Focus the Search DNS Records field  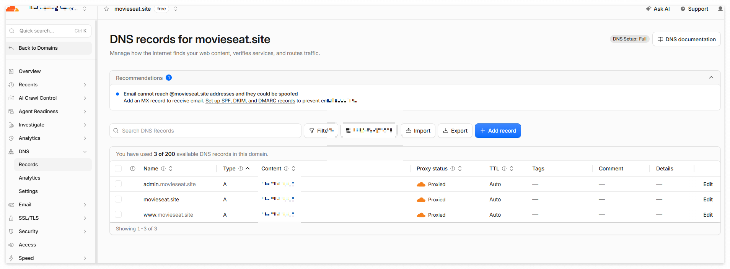coord(205,131)
